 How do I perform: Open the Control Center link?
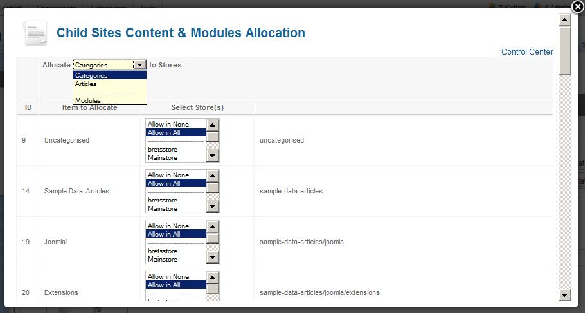tap(526, 52)
